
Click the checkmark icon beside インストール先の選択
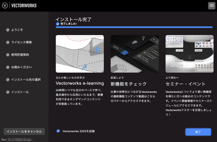coord(8,80)
